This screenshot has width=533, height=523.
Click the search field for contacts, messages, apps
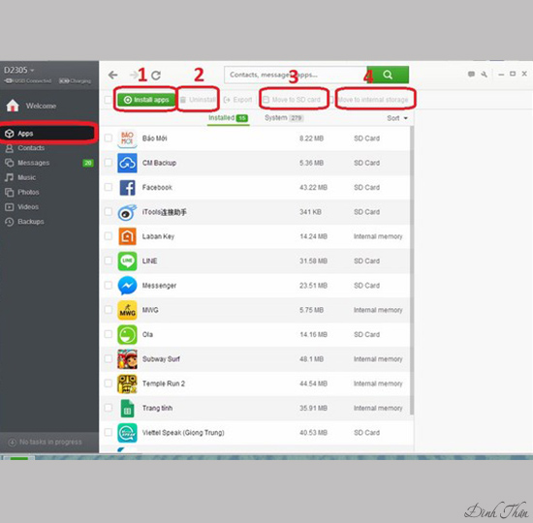(296, 75)
